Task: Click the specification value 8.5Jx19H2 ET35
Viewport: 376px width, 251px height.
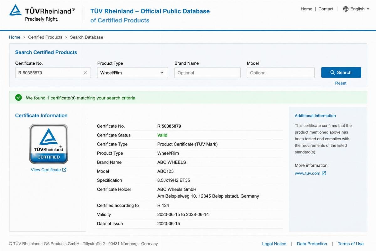Action: 174,180
